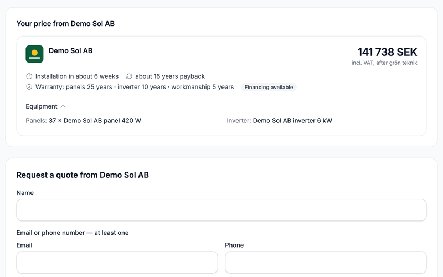This screenshot has height=277, width=443.
Task: Click the Demo Sol AB company name
Action: coord(71,50)
